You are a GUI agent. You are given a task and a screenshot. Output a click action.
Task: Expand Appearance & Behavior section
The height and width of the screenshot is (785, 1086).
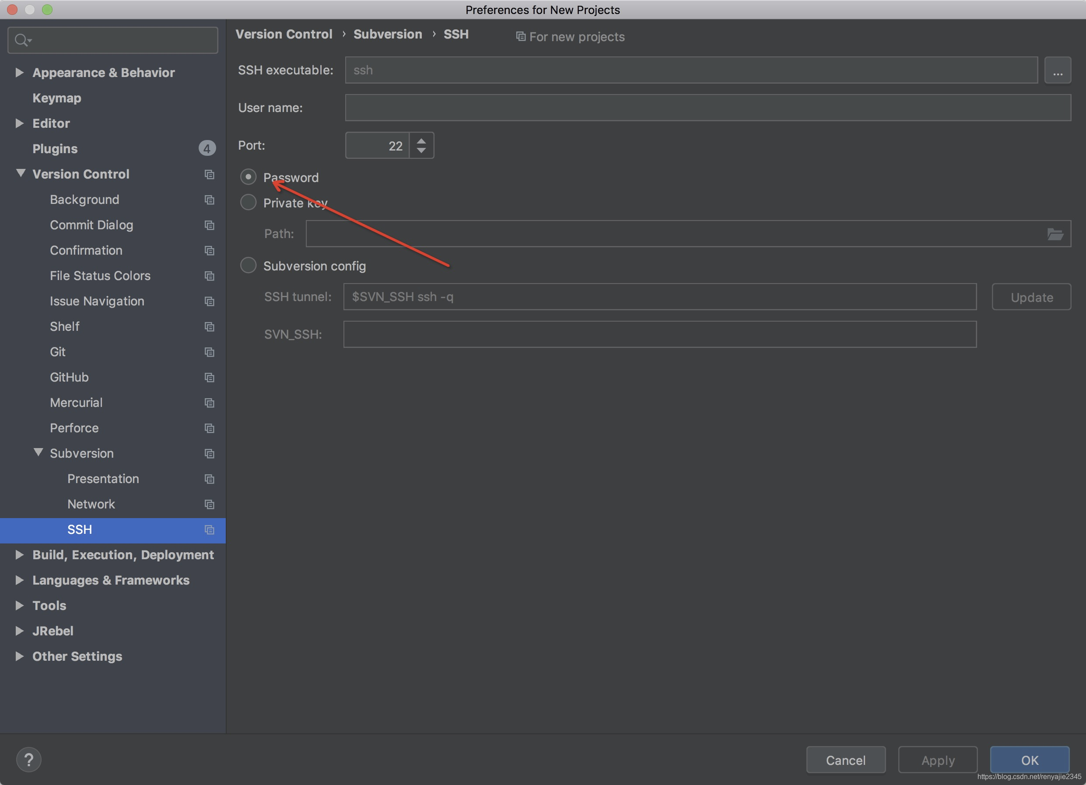pyautogui.click(x=19, y=72)
